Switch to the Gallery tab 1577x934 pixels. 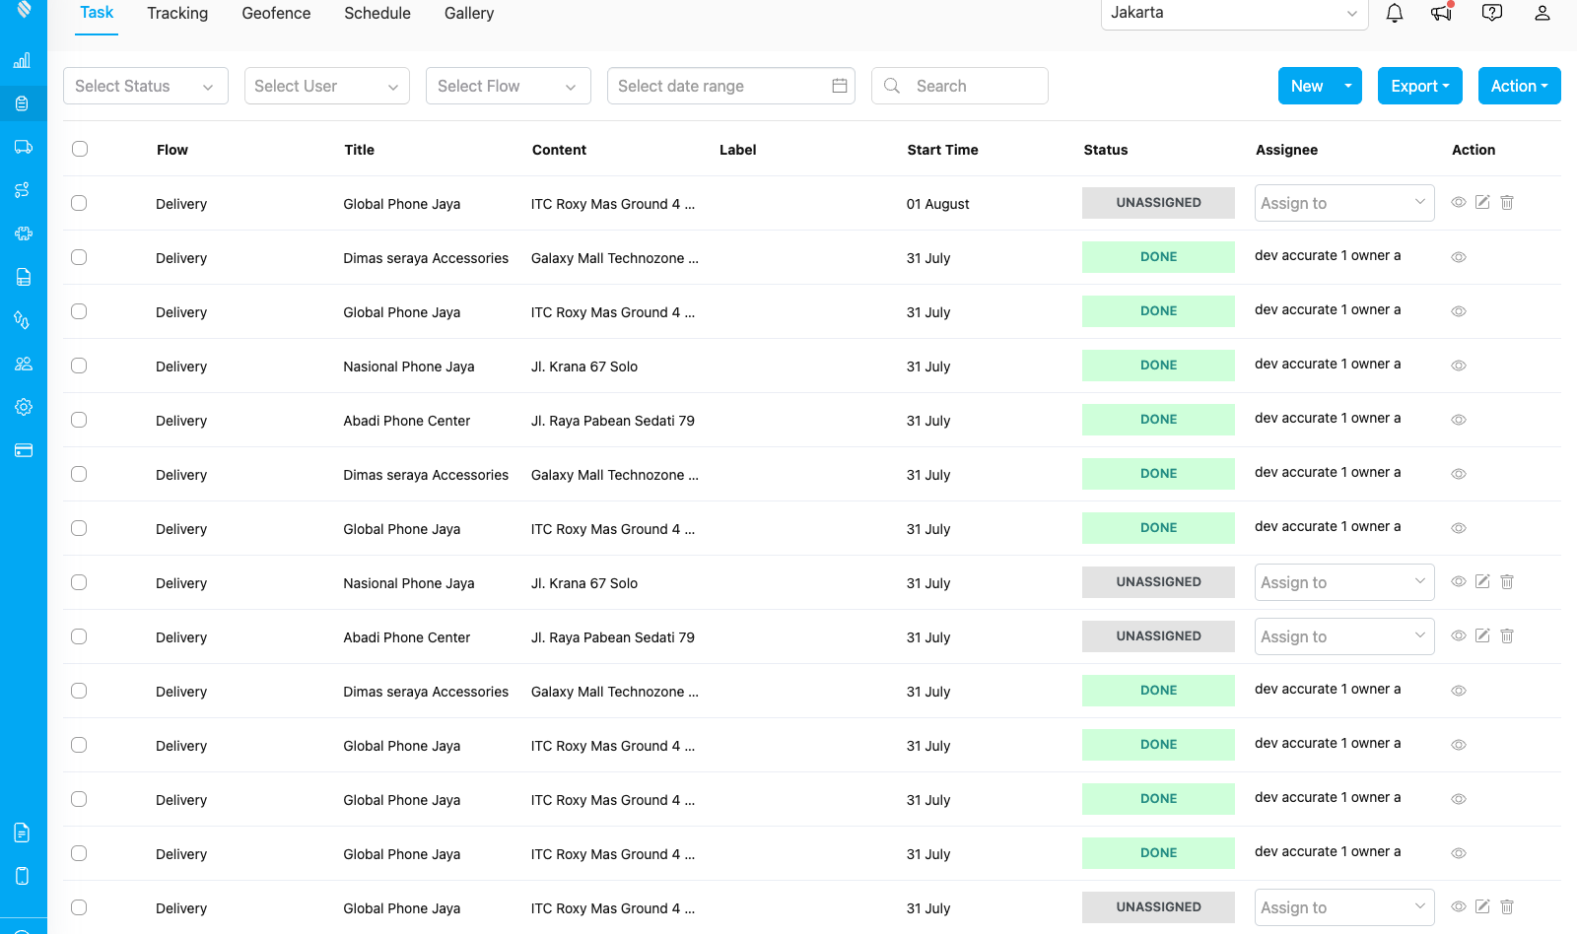469,13
